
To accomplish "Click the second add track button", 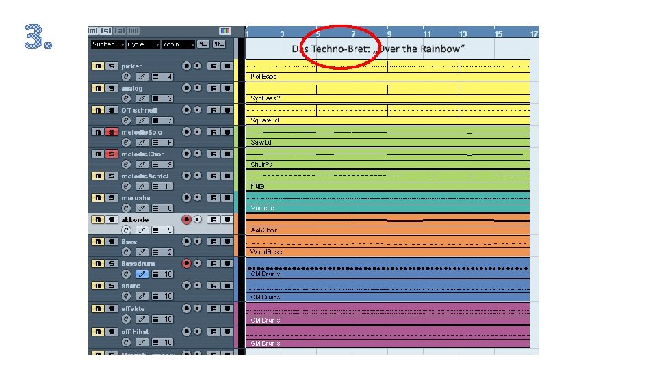I will point(219,44).
